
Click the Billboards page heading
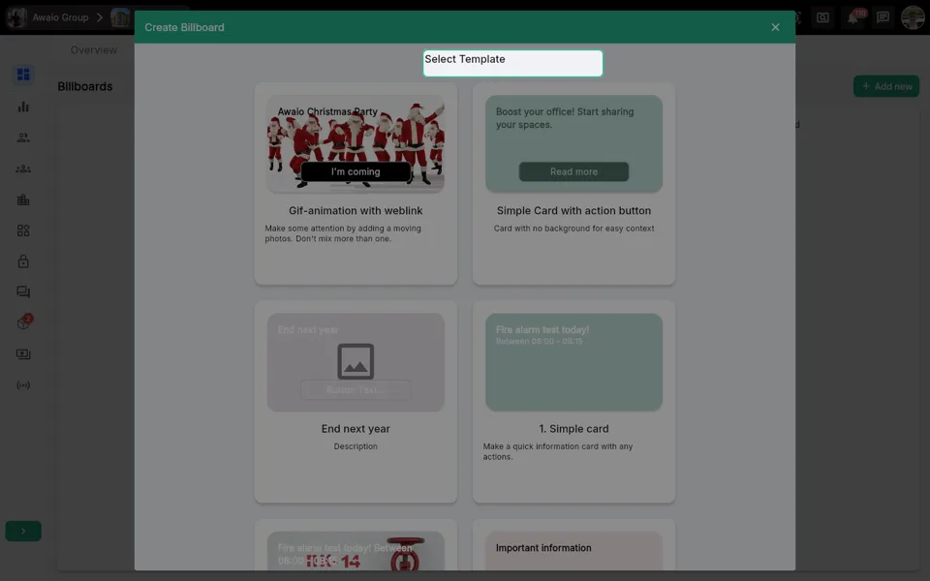pyautogui.click(x=85, y=86)
